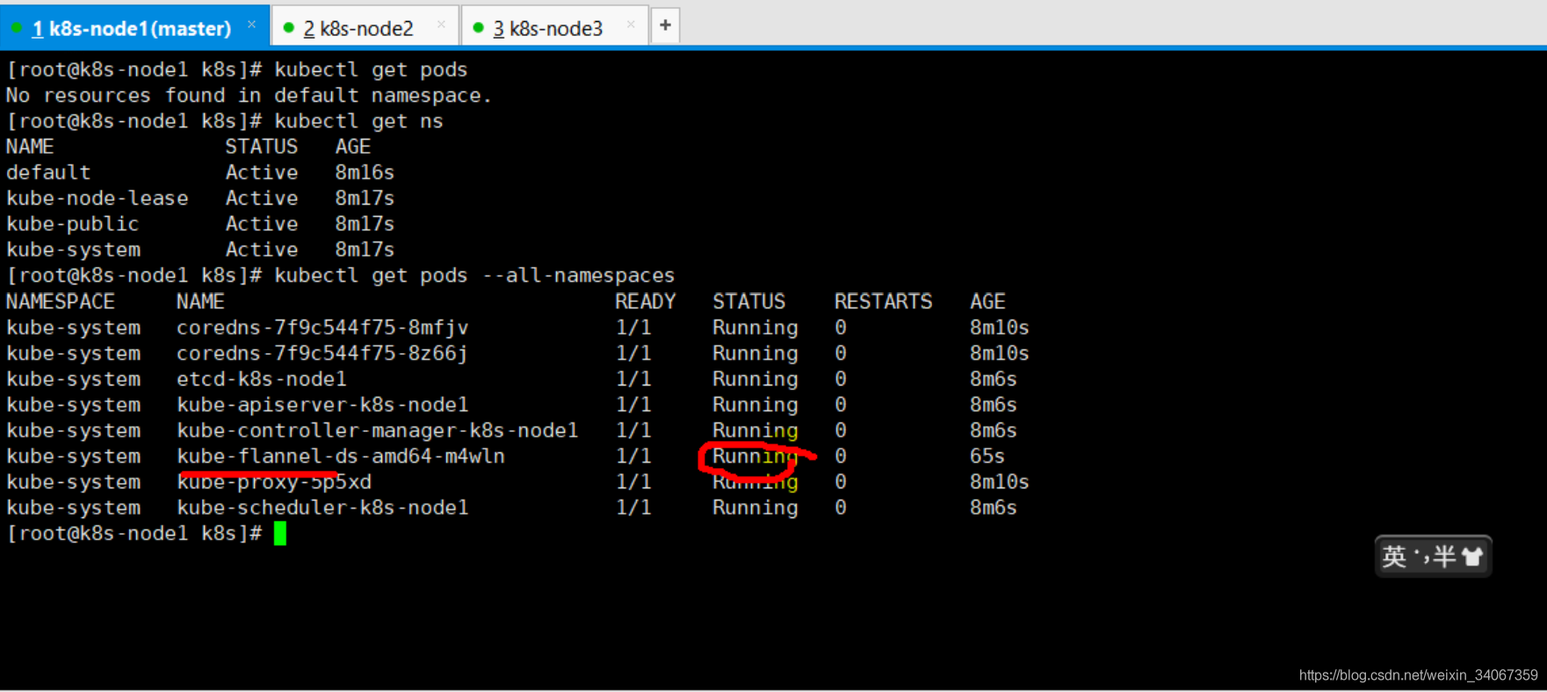Click pod name coredns-7f9c544f75-8z66j

322,353
